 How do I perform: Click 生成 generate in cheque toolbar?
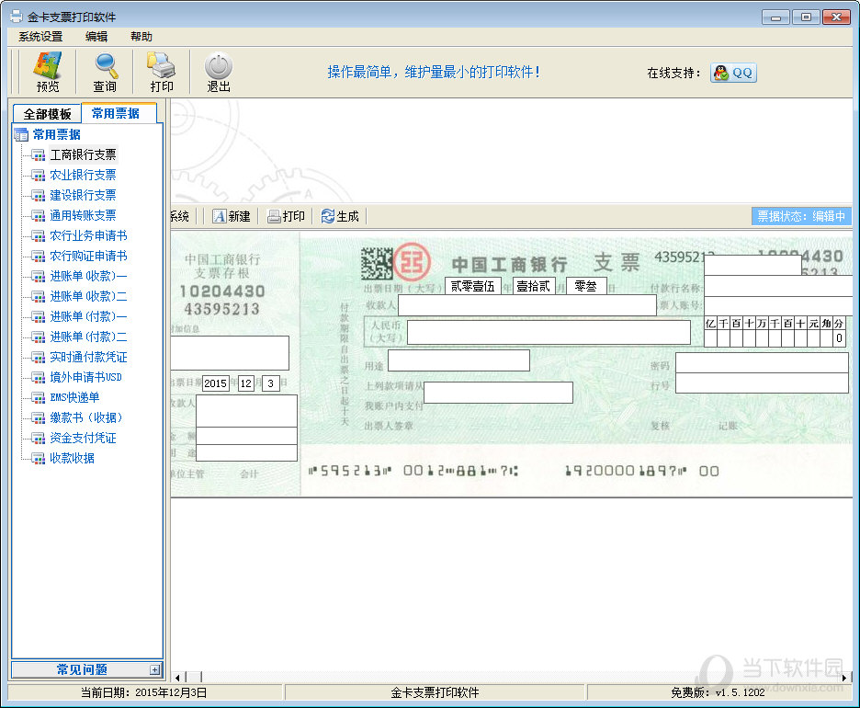pyautogui.click(x=340, y=216)
